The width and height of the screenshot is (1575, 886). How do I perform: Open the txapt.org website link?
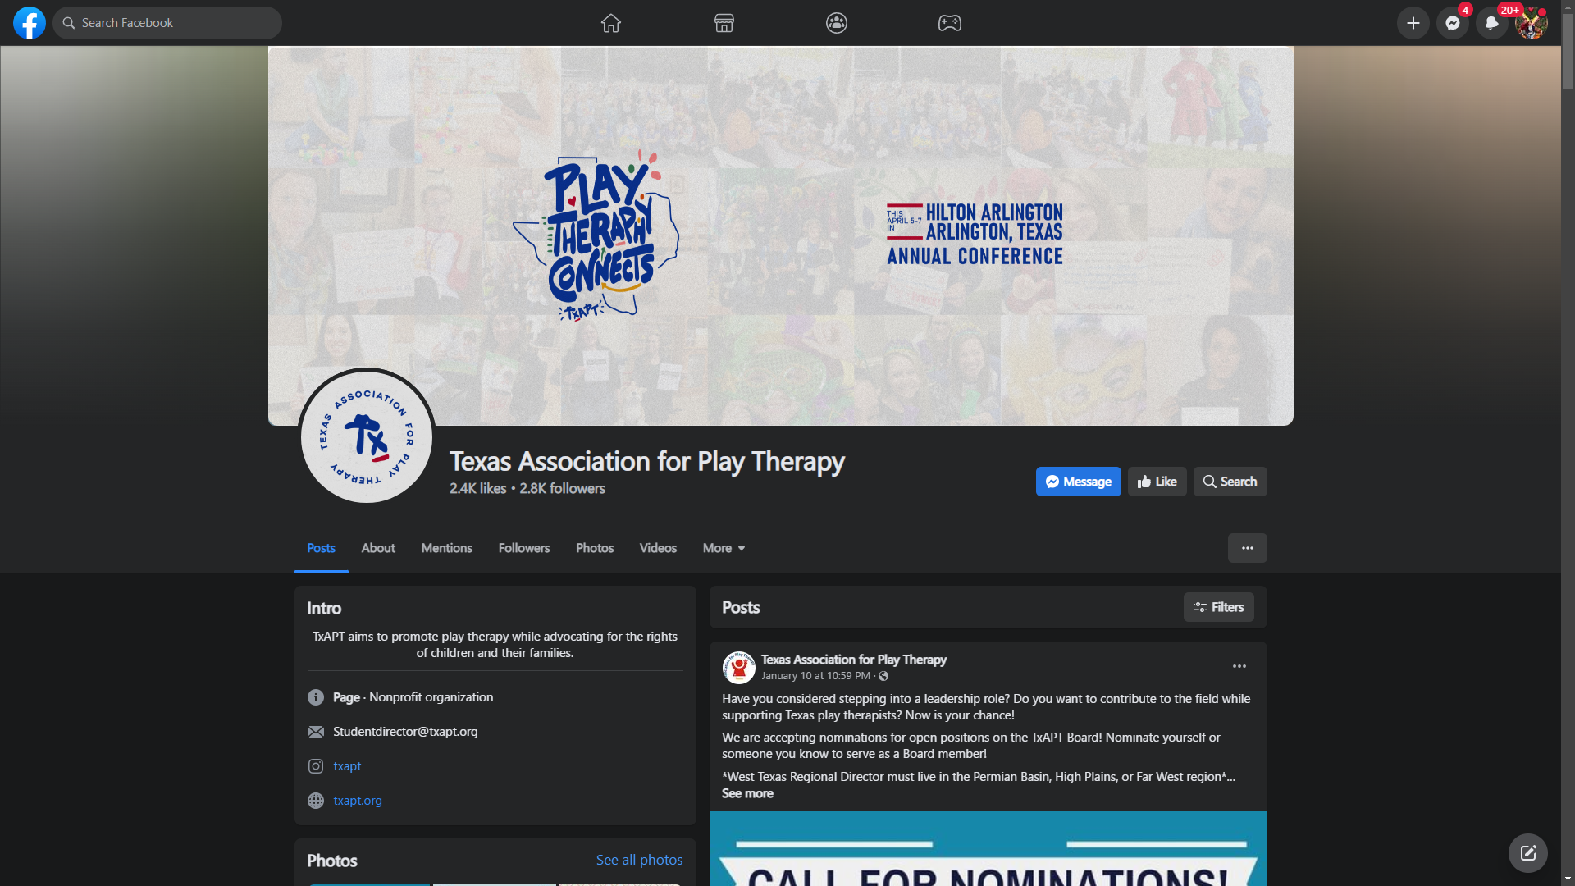pos(358,801)
